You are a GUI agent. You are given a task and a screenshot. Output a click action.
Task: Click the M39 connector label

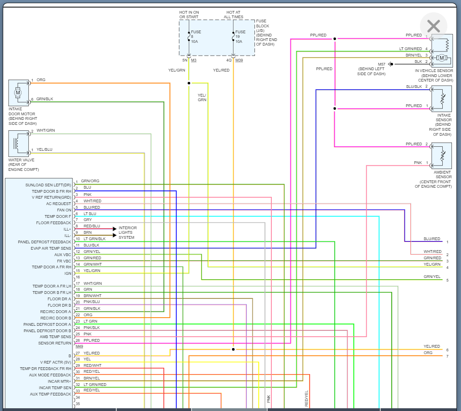click(239, 60)
